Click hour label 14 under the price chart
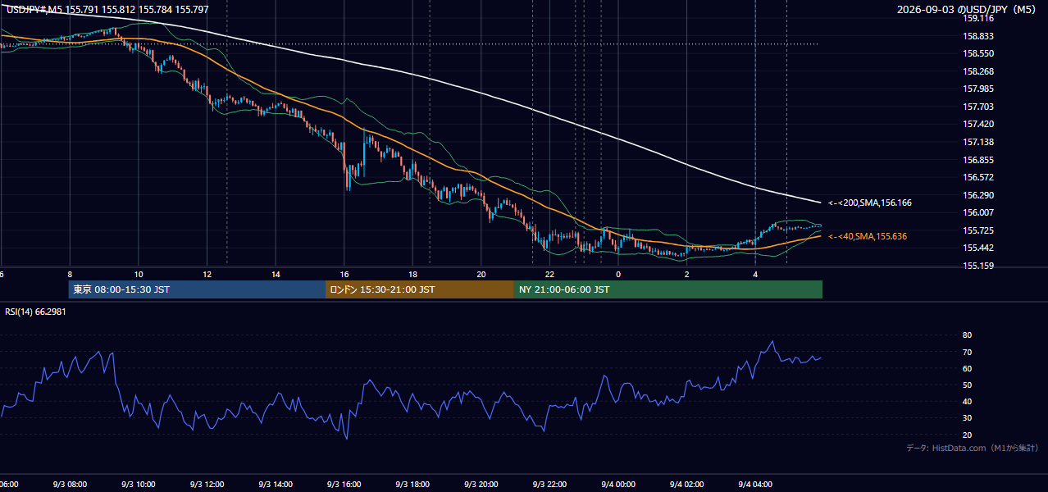1048x492 pixels. pos(276,274)
